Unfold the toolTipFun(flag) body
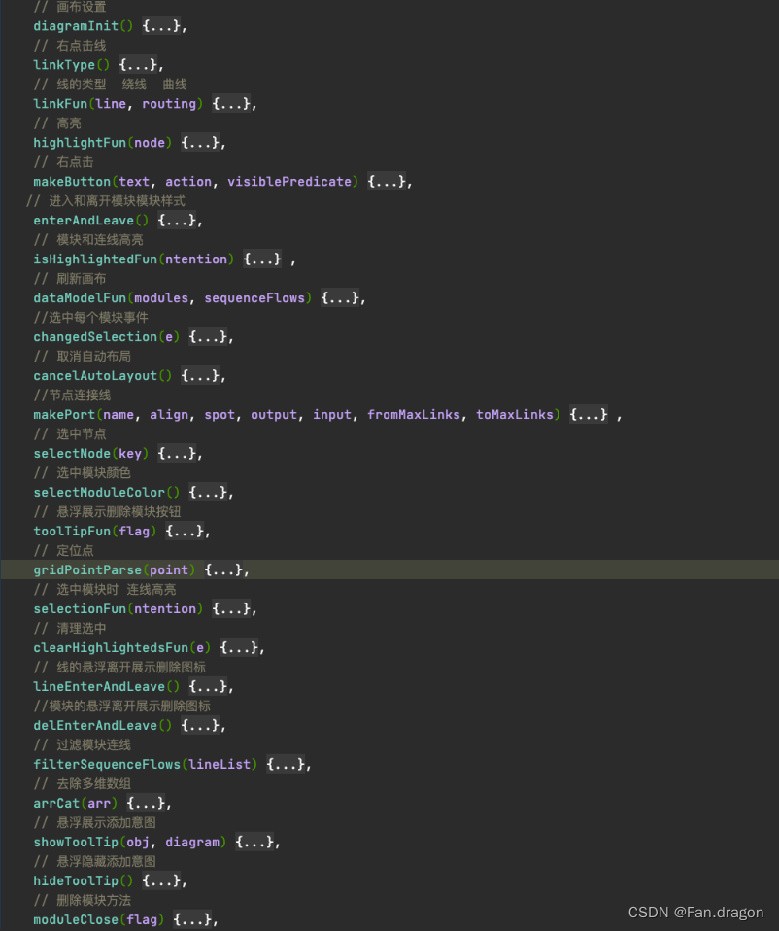 [184, 532]
